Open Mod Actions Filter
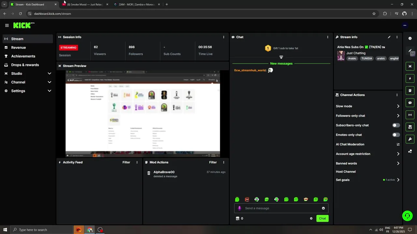The width and height of the screenshot is (417, 234). pyautogui.click(x=213, y=162)
